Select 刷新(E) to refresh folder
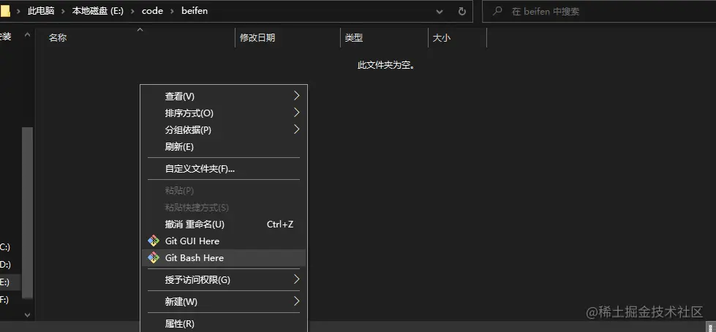The width and height of the screenshot is (716, 332). pyautogui.click(x=224, y=147)
